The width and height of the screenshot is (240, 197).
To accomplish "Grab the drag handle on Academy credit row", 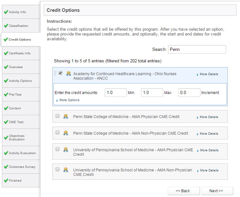I will pyautogui.click(x=55, y=73).
